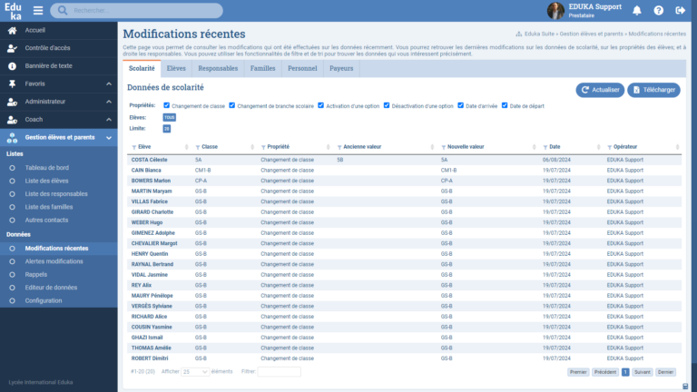
Task: Open the Payeurs tab
Action: tap(341, 68)
